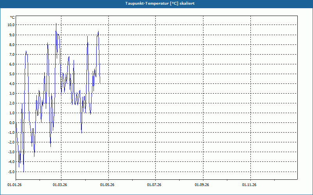Click the 9,0 y-axis value label
Viewport: 313px width, 195px height.
tap(11, 35)
